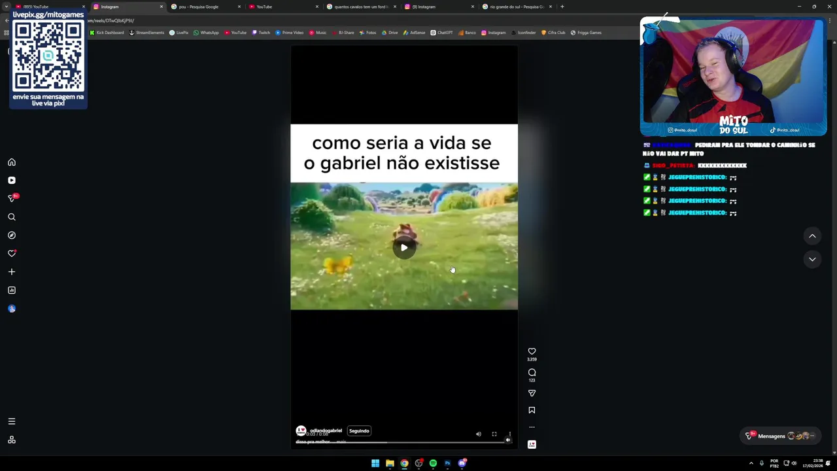Screen dimensions: 837x471
Task: Open Instagram Home from the sidebar
Action: (12, 162)
